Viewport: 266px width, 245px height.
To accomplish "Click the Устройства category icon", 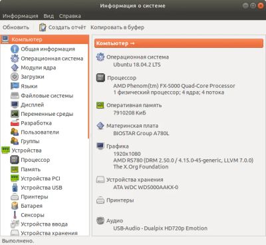I will [x=5, y=150].
